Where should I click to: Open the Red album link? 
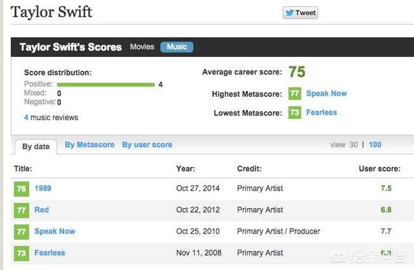[41, 210]
